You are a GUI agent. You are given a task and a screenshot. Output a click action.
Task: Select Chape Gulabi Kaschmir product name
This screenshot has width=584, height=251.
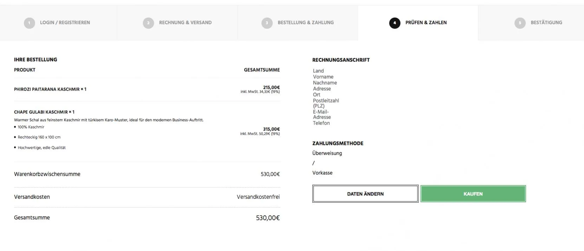[41, 112]
